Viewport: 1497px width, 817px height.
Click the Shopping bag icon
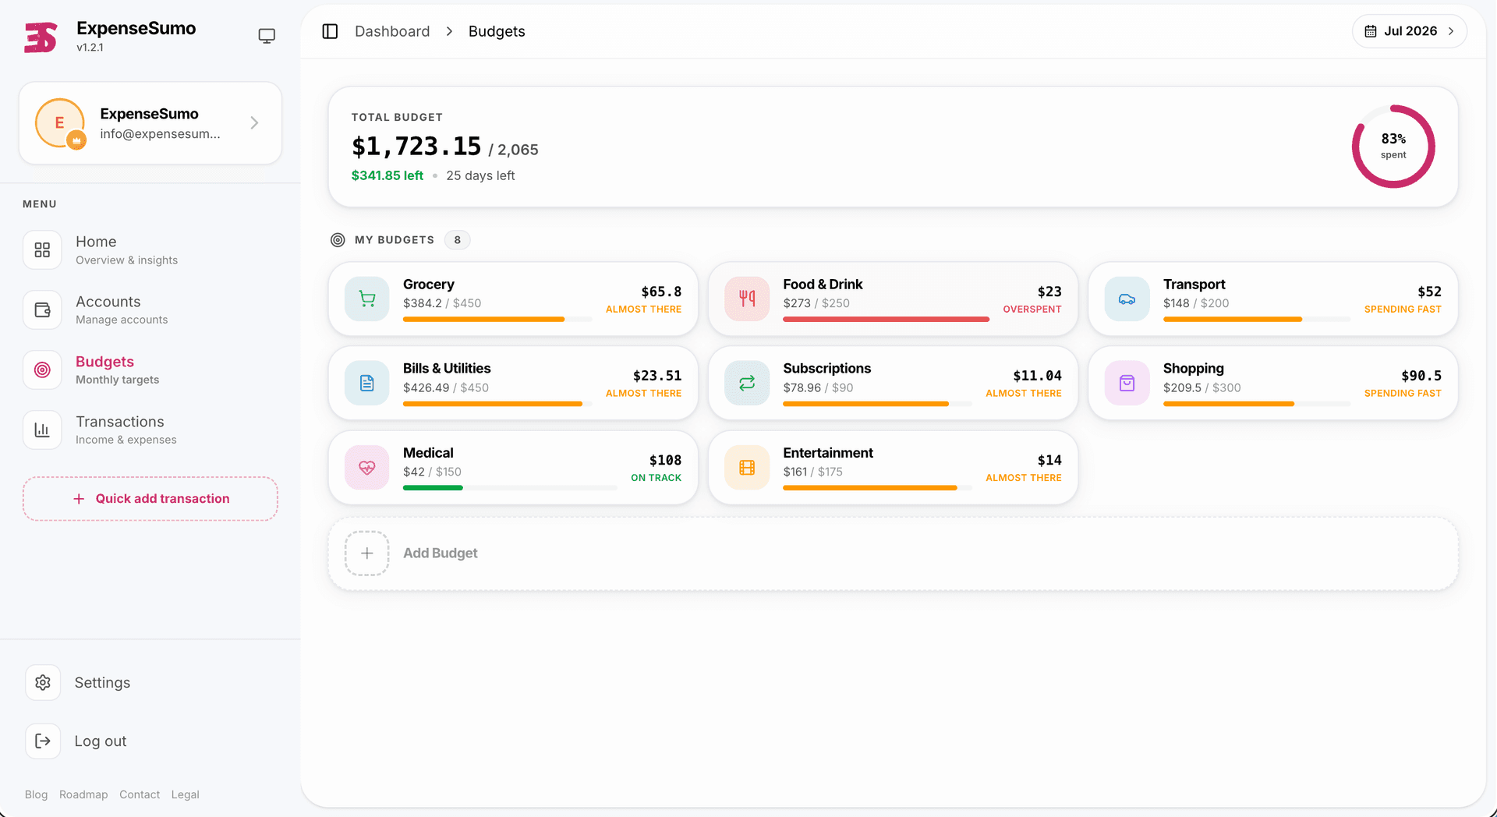[1127, 383]
